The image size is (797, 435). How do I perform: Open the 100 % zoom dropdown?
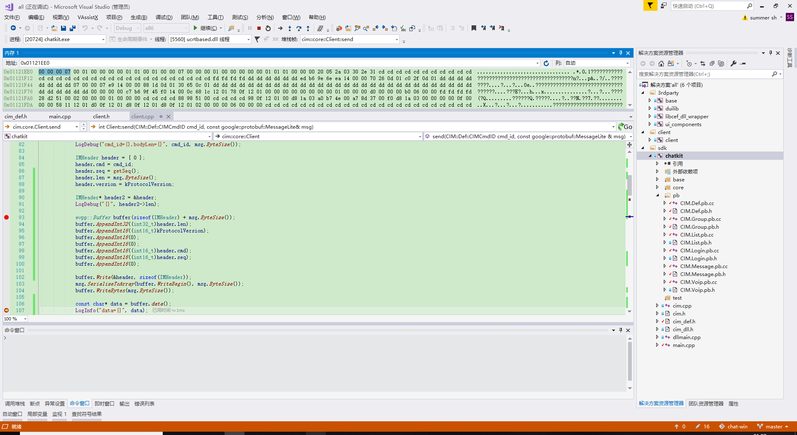[x=15, y=319]
